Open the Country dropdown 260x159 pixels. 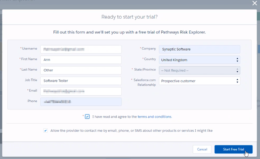coord(199,60)
